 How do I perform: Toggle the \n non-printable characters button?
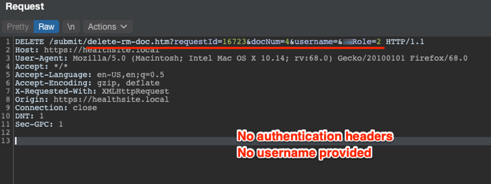(71, 27)
